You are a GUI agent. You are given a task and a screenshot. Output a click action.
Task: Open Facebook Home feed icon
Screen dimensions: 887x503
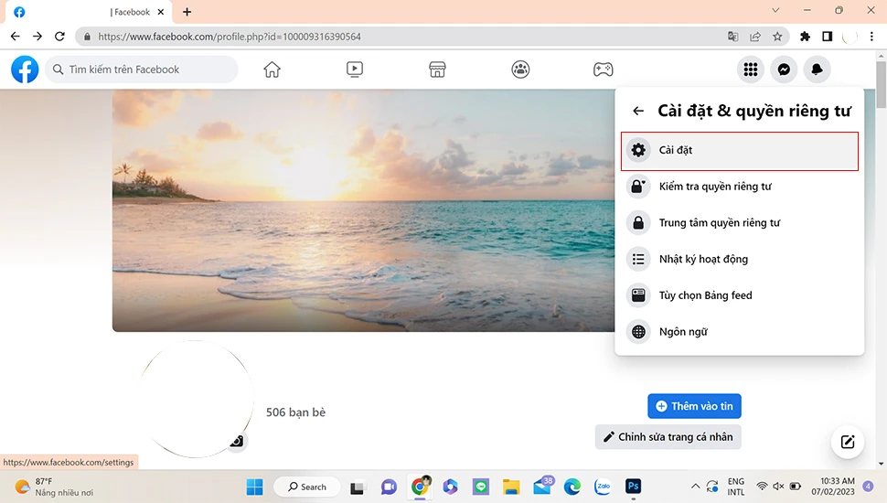(x=272, y=70)
